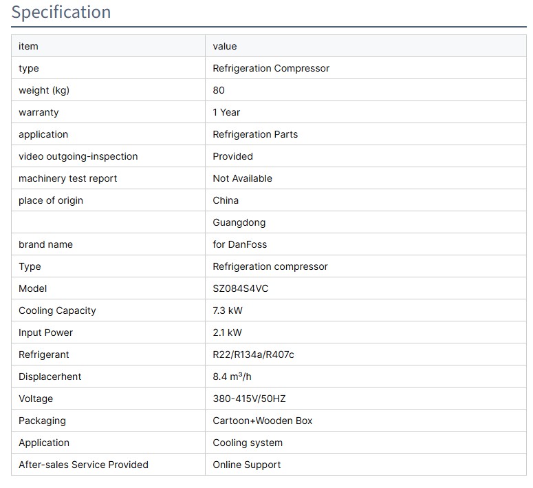
Task: Click the brand name value for DanFoss
Action: [x=240, y=244]
